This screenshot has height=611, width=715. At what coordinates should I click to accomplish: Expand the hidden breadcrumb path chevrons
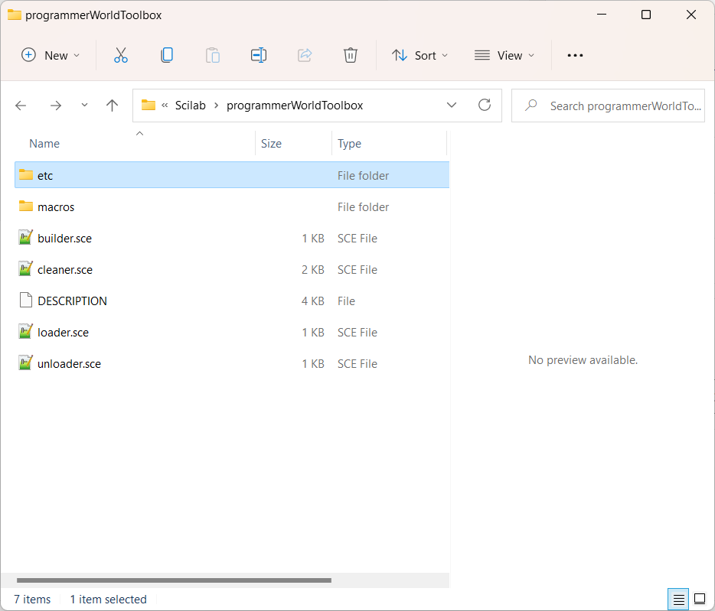165,106
